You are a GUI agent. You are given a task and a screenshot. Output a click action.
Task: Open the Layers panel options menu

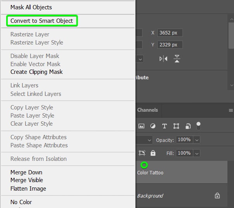click(x=231, y=110)
